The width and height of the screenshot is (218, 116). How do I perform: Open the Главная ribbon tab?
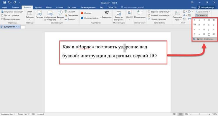[16, 7]
